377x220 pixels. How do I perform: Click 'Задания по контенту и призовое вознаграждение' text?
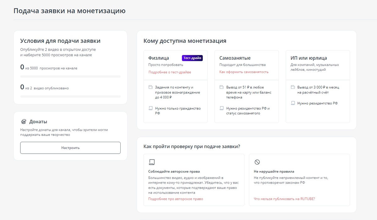[178, 92]
